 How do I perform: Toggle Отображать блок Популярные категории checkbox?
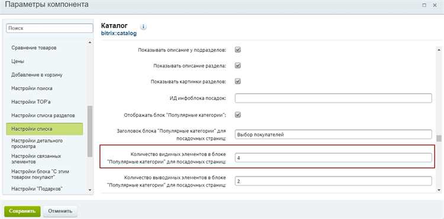(238, 115)
